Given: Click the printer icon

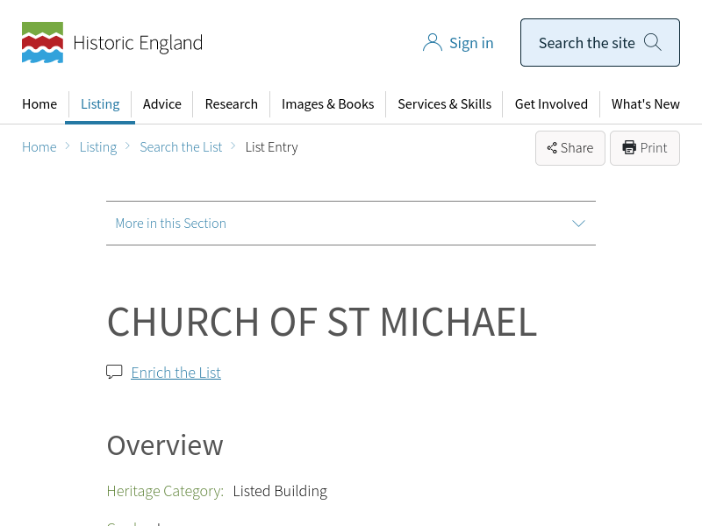Looking at the screenshot, I should coord(629,147).
